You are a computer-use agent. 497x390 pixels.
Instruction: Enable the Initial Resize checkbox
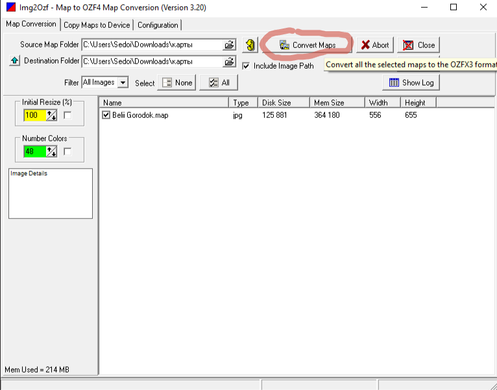pos(67,115)
